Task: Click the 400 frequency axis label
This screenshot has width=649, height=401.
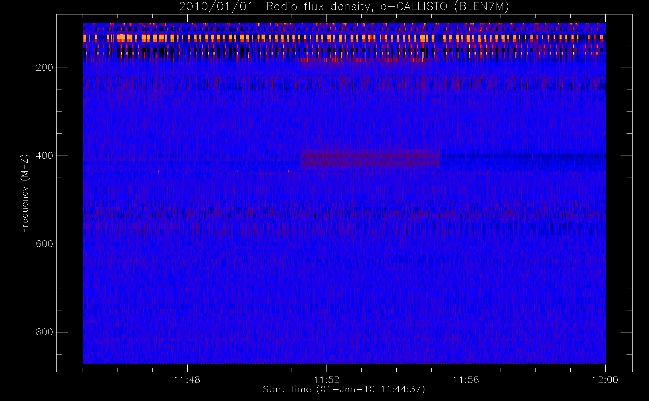Action: click(44, 156)
